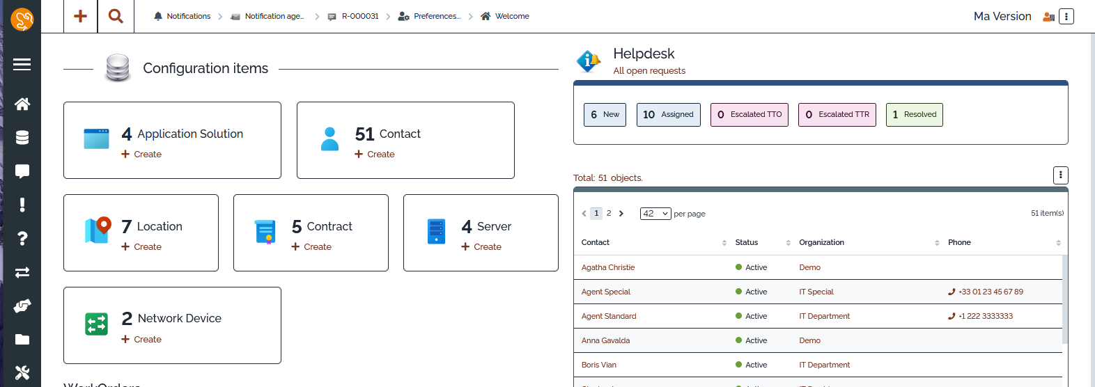
Task: Click the 10 Assigned requests badge
Action: pyautogui.click(x=668, y=115)
